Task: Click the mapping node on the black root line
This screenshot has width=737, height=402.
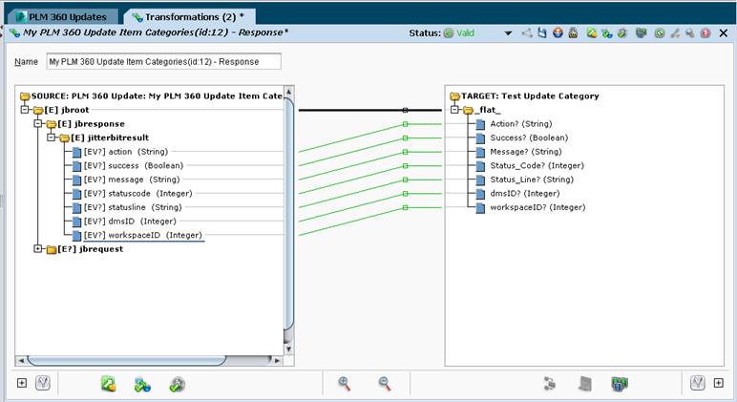Action: pyautogui.click(x=405, y=110)
